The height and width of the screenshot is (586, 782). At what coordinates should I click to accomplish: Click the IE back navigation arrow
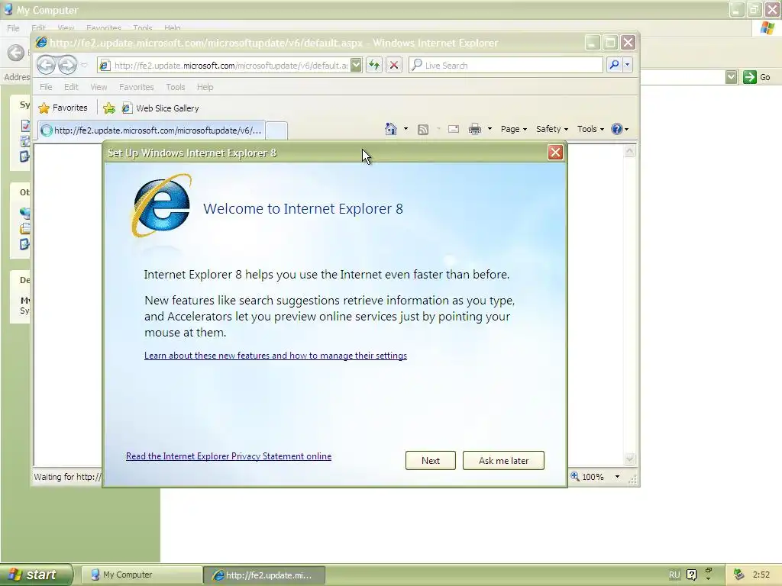(46, 65)
